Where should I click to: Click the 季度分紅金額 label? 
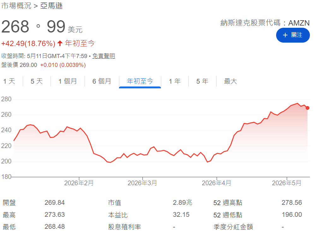pos(233,227)
